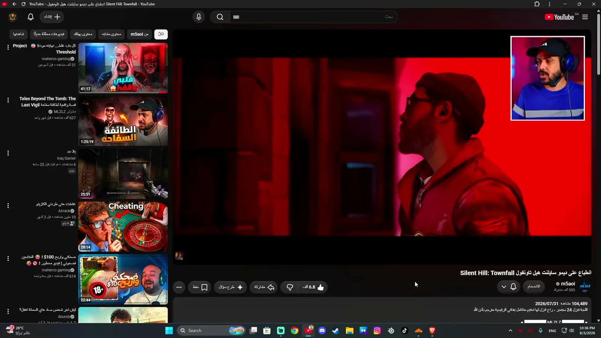Open the 18+ $100 video thumbnail
The image size is (601, 338).
[x=123, y=280]
